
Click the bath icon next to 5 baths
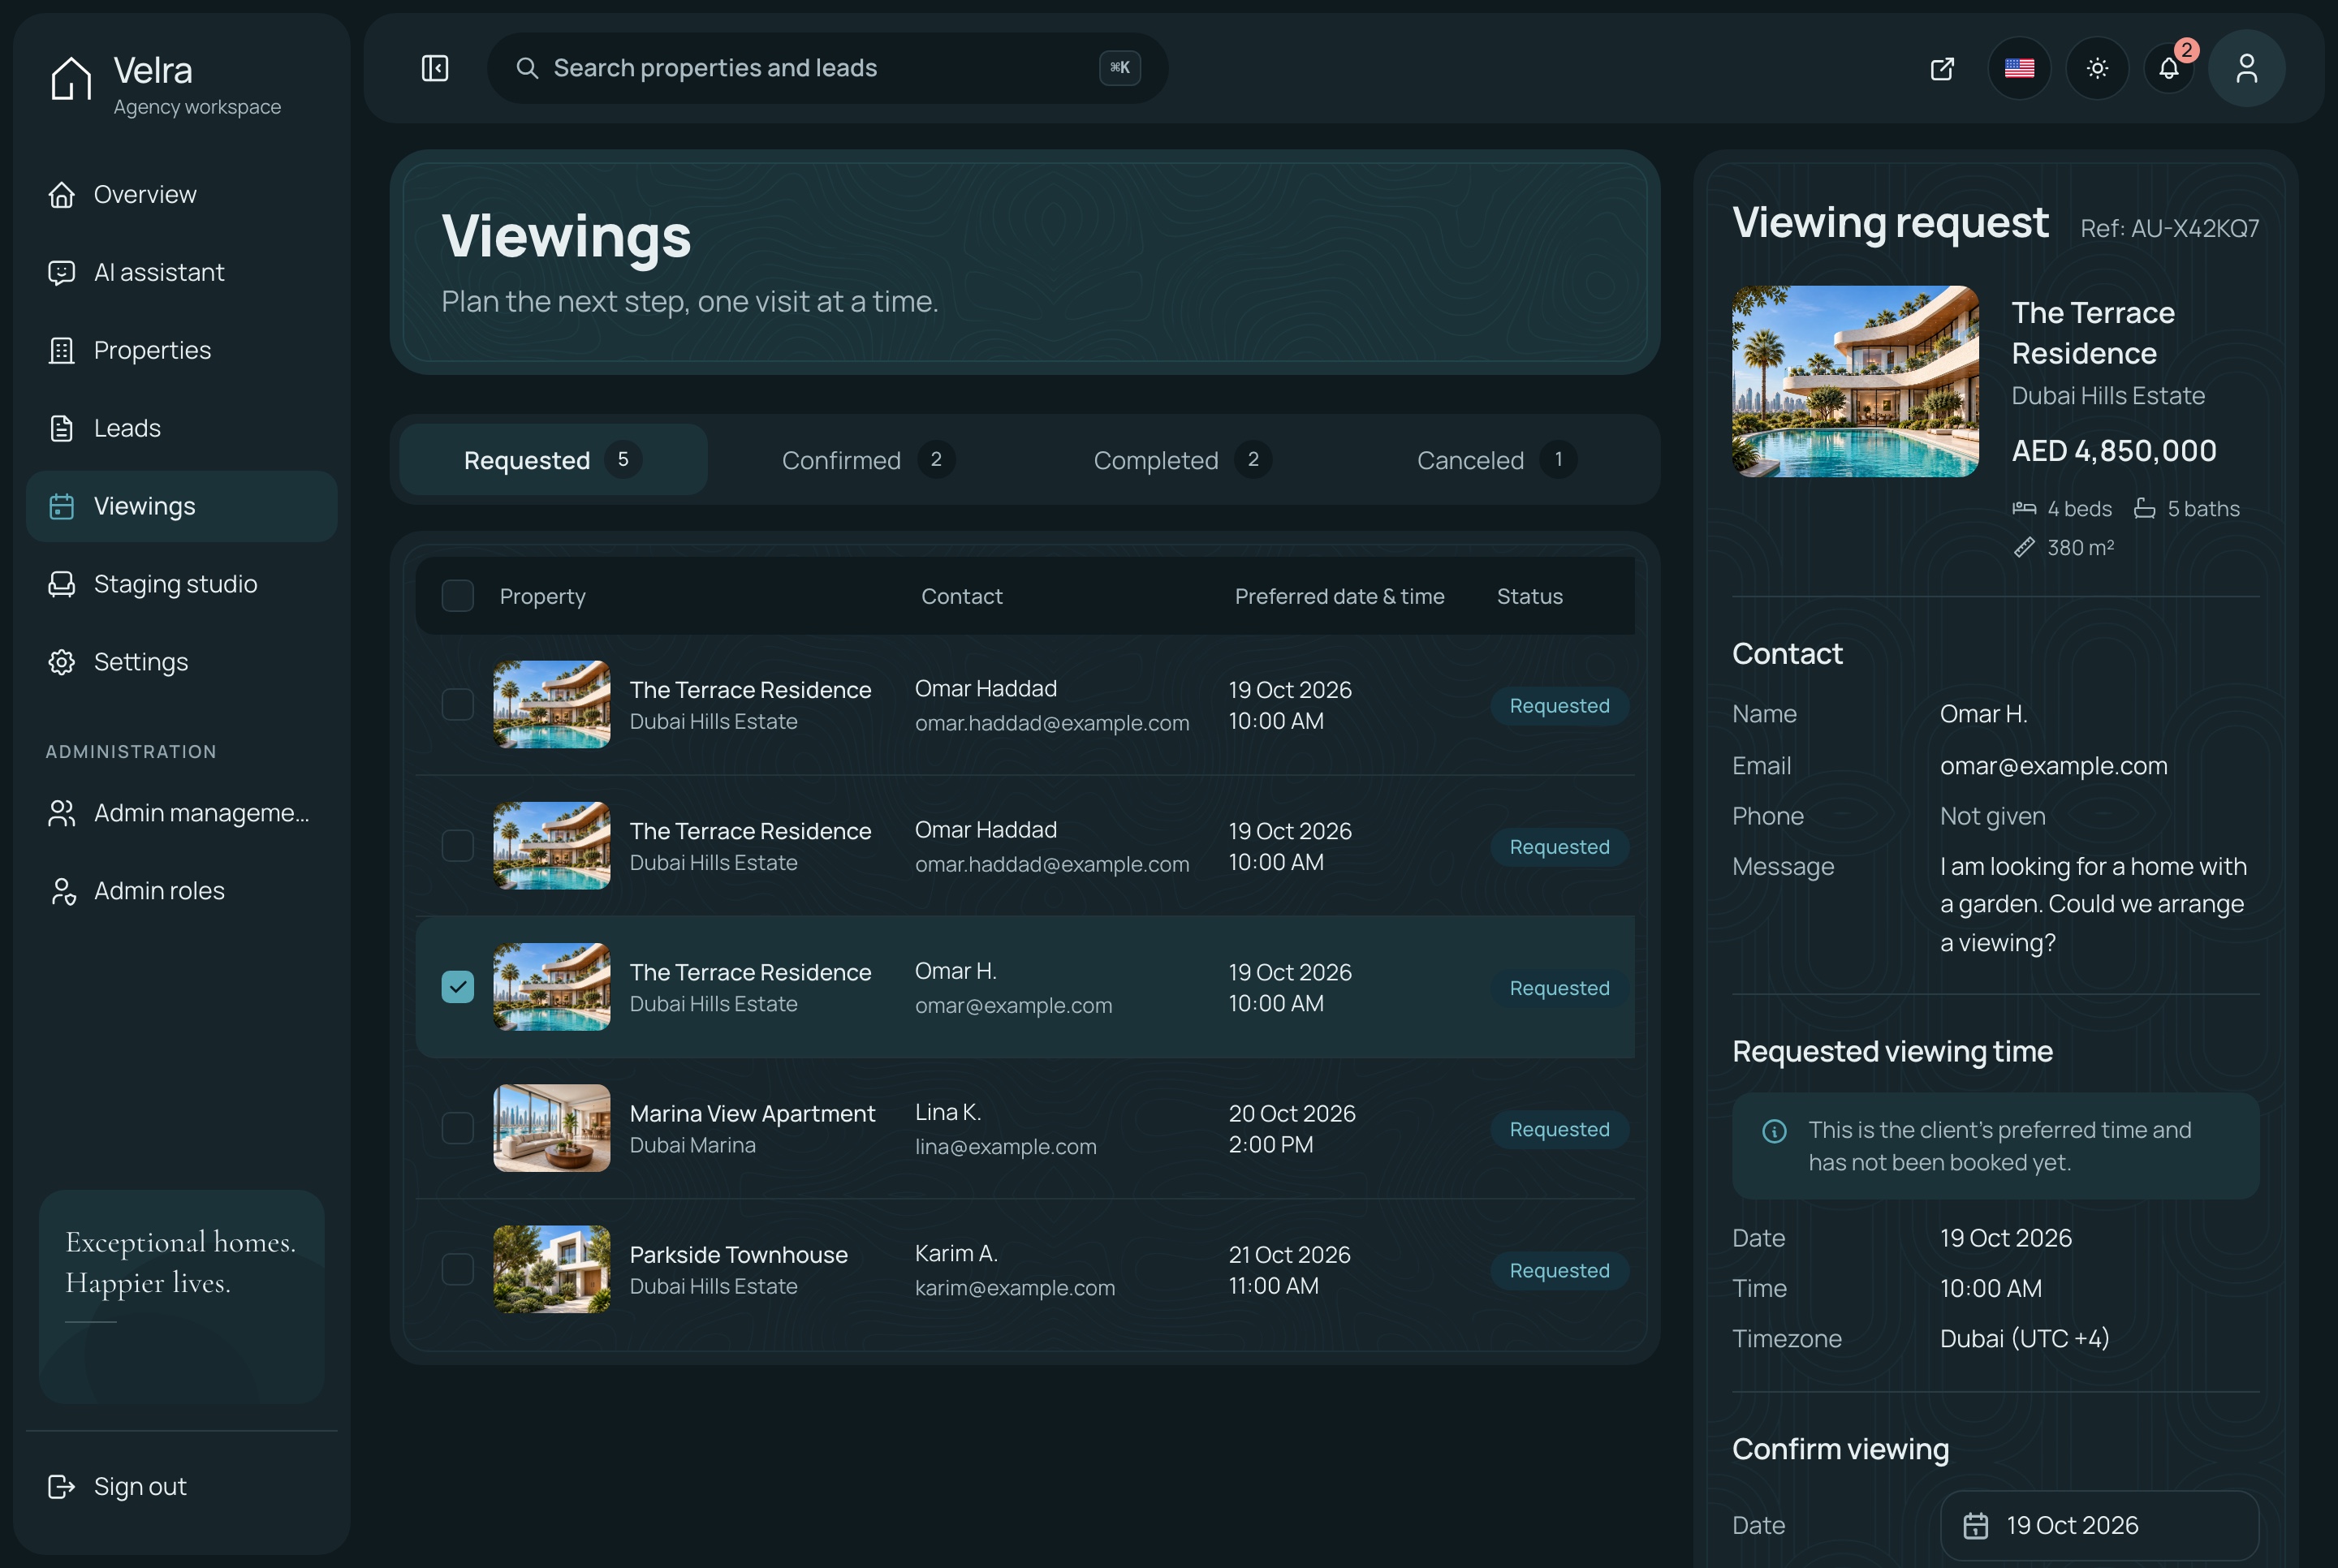coord(2144,508)
